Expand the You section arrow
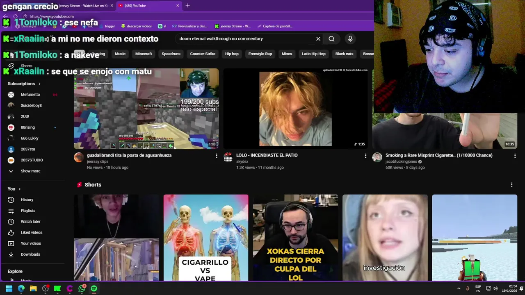525x295 pixels. tap(19, 189)
